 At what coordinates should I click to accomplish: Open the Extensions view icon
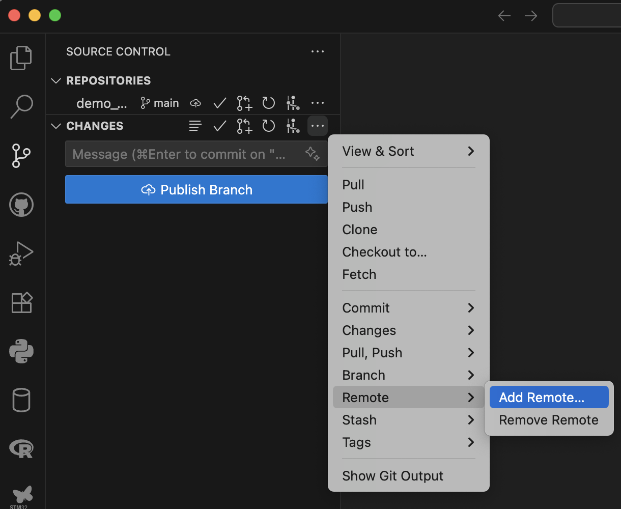(x=21, y=302)
